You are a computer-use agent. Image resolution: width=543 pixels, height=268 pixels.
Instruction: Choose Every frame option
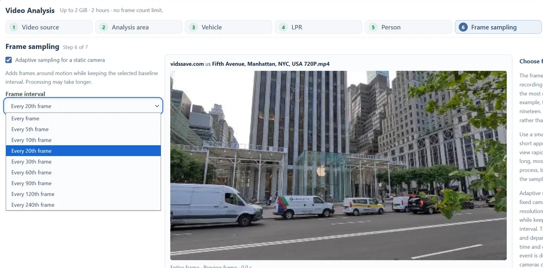(83, 119)
